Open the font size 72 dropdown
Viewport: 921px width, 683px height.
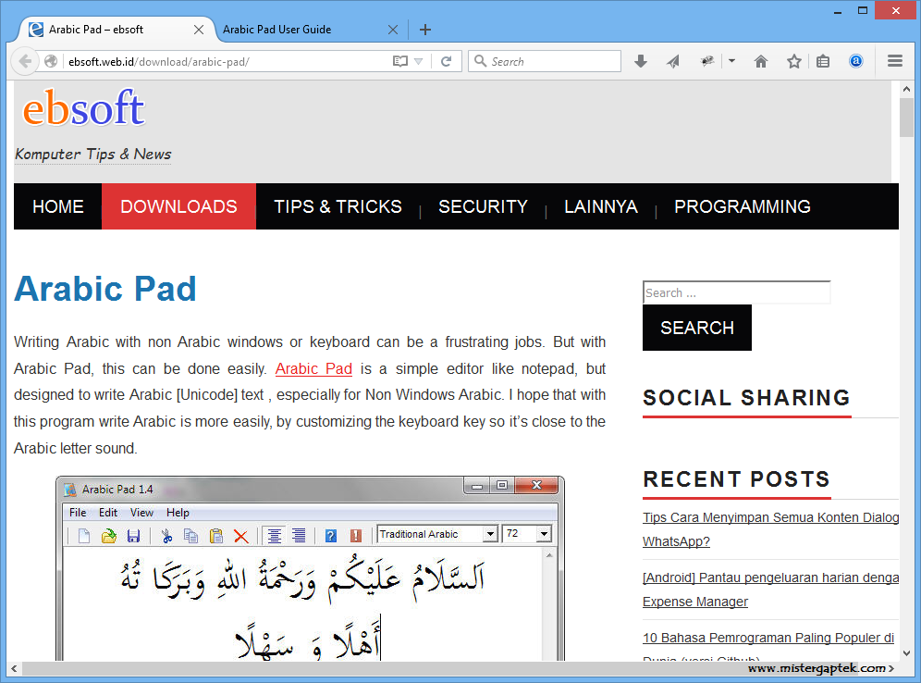pos(542,534)
